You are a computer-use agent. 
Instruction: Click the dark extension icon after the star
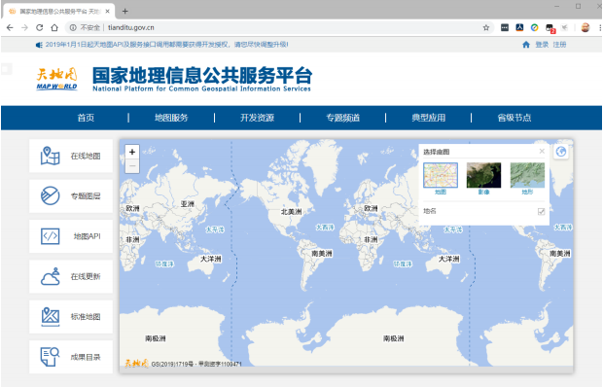[505, 27]
